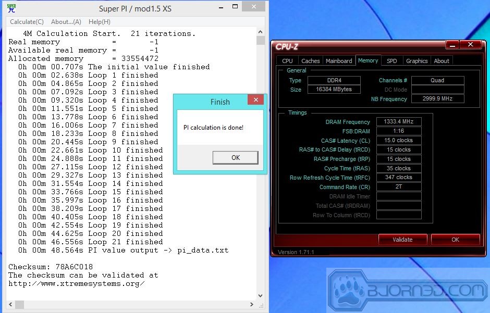Click the Available real memory line
Screen dimensions: 490x313
[x=83, y=51]
